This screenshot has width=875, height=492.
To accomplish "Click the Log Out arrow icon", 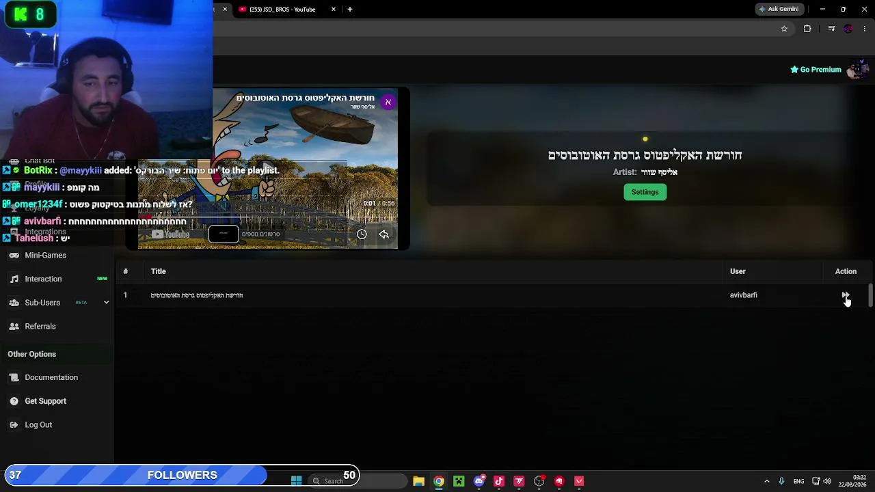I will (x=14, y=425).
